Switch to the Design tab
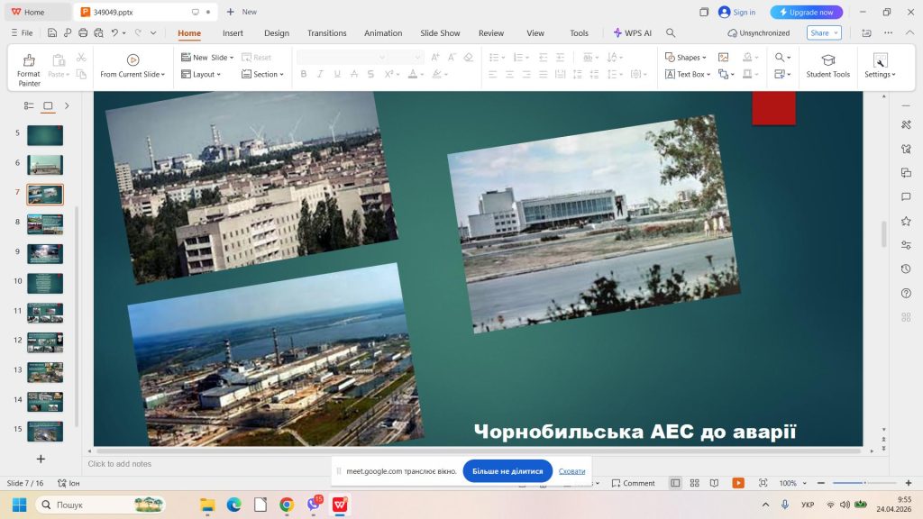The width and height of the screenshot is (923, 519). click(277, 33)
